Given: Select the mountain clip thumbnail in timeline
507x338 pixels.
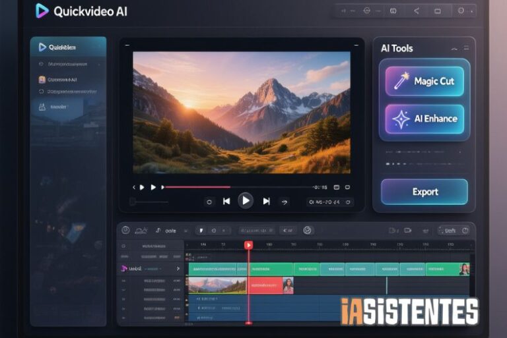Looking at the screenshot, I should [x=217, y=285].
